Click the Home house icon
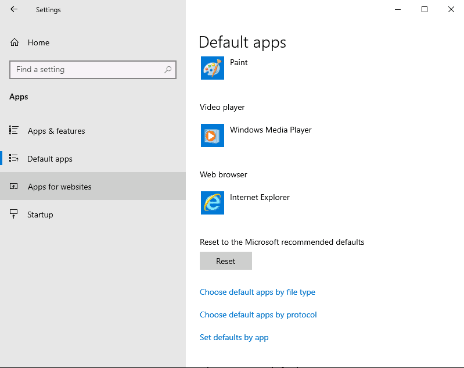464x368 pixels. pos(14,42)
